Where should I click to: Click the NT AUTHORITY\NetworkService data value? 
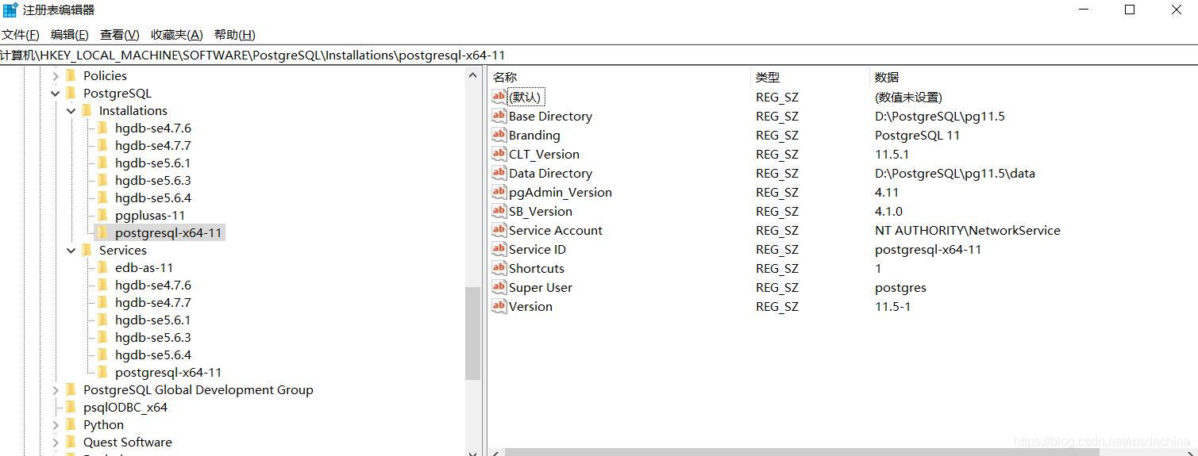pyautogui.click(x=968, y=230)
